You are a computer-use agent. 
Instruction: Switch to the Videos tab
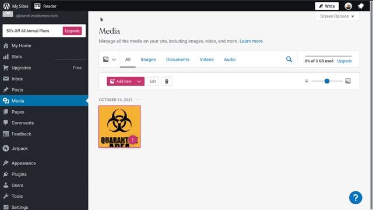pos(206,60)
